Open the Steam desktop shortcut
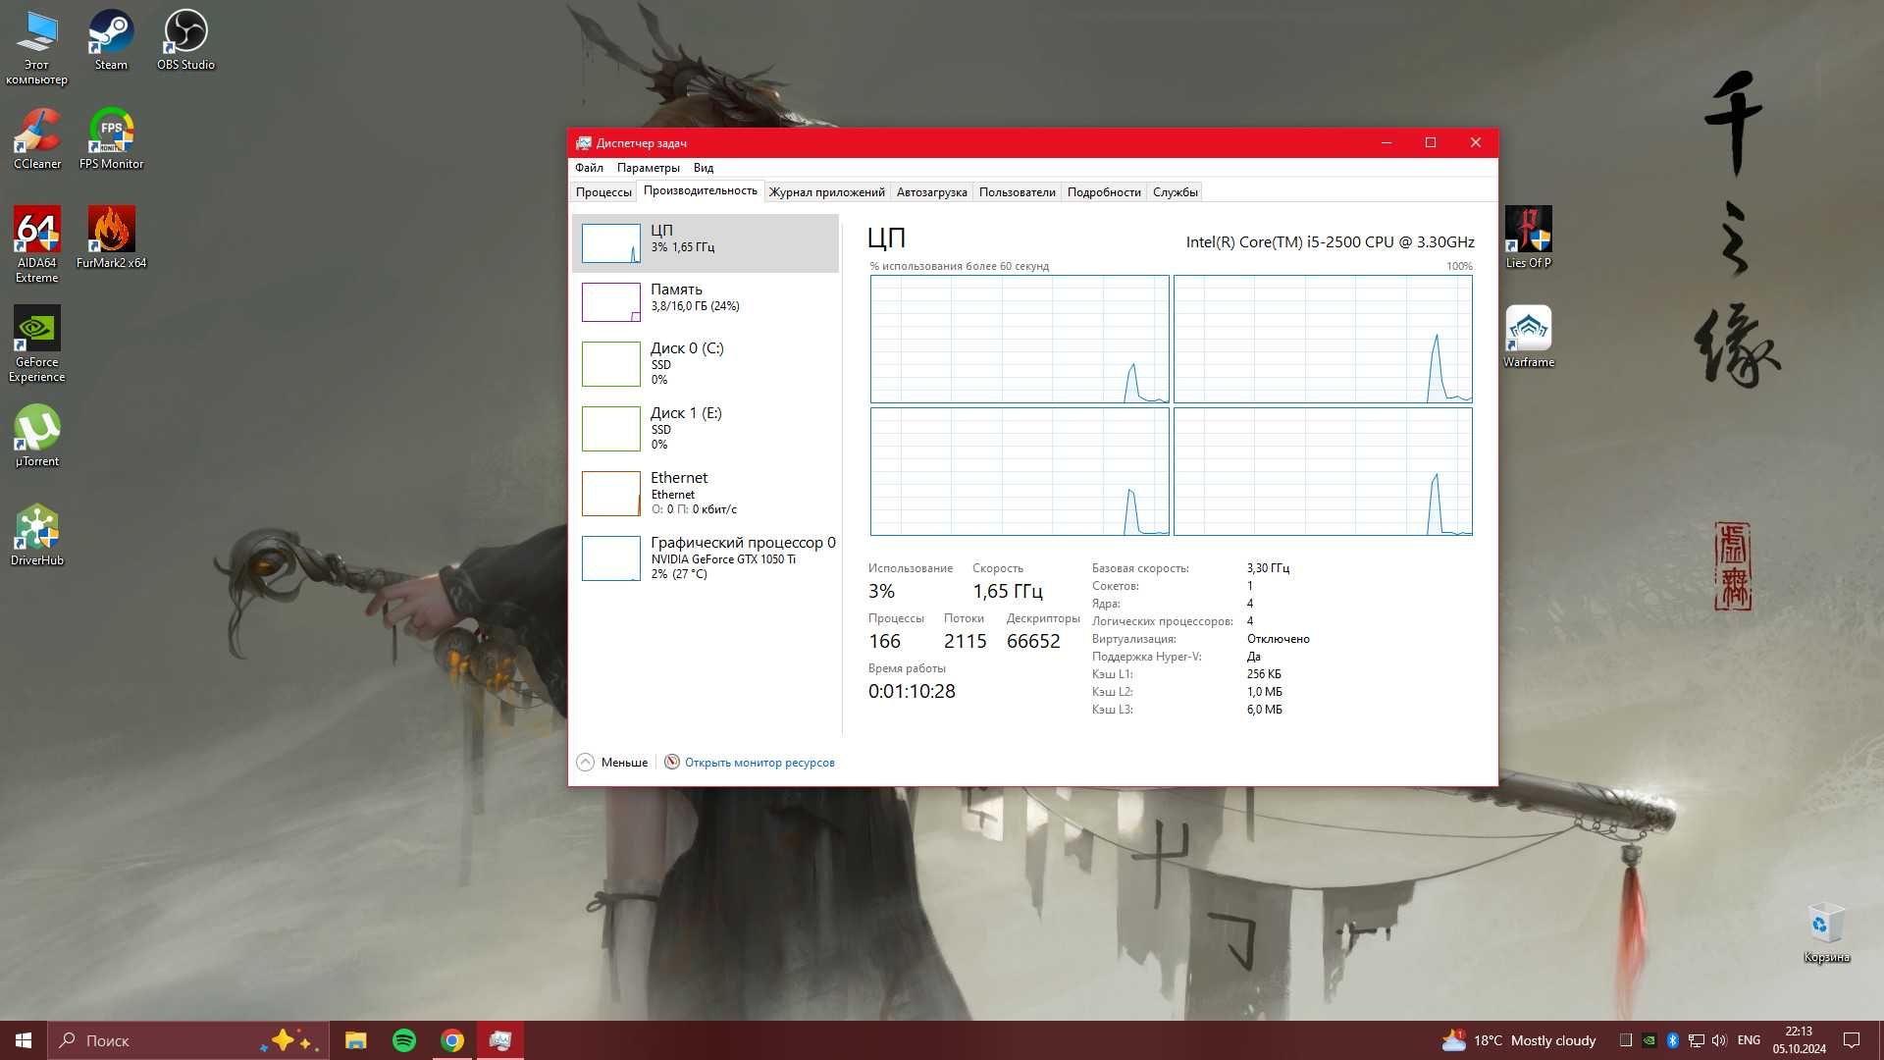 tap(111, 39)
